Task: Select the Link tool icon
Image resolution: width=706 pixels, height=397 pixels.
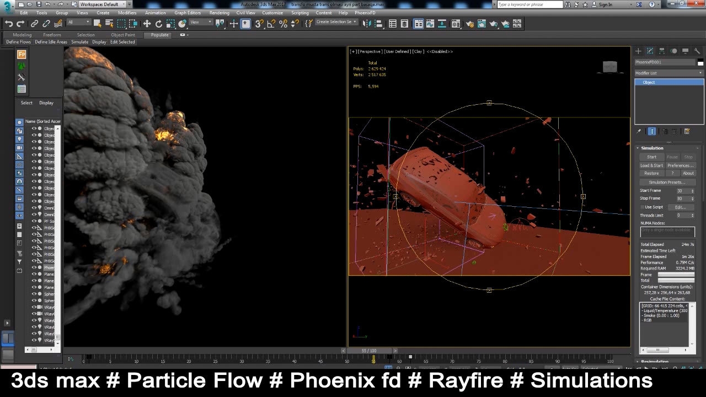Action: [x=34, y=24]
